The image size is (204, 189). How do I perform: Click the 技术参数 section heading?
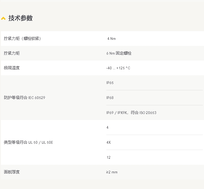click(x=20, y=18)
